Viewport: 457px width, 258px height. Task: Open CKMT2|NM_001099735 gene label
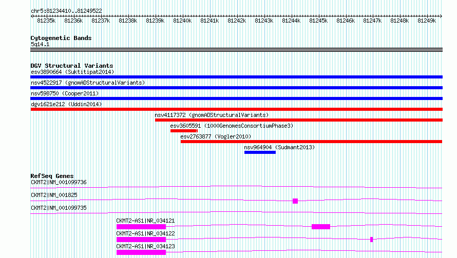[x=59, y=208]
